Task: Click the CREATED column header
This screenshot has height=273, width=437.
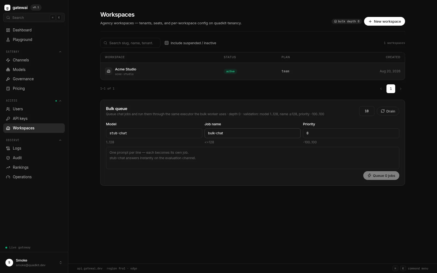Action: (393, 57)
